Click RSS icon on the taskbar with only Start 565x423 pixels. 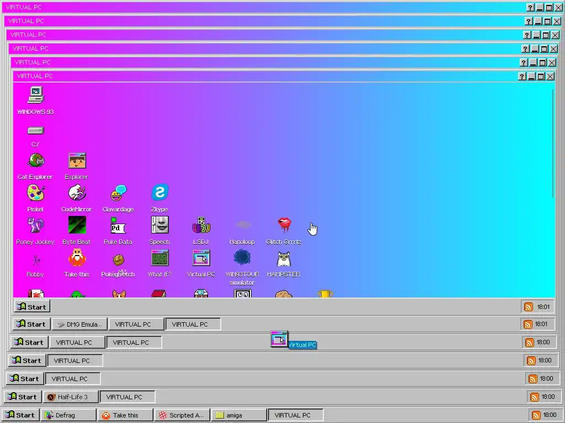pyautogui.click(x=529, y=307)
